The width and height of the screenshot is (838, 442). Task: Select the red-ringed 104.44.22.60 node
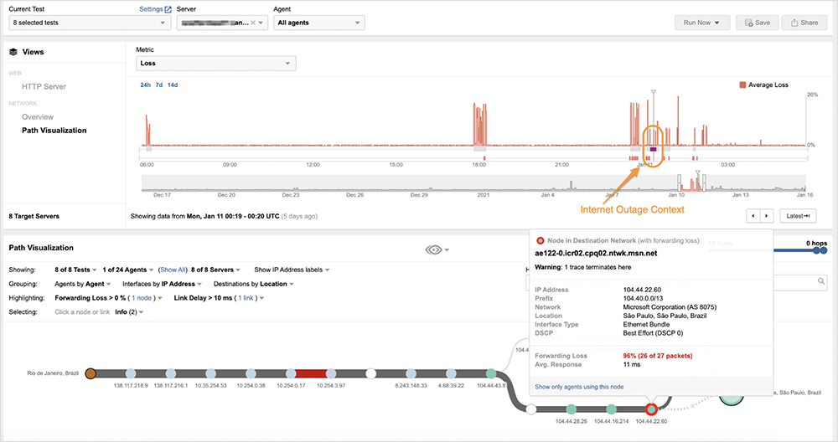coord(651,409)
